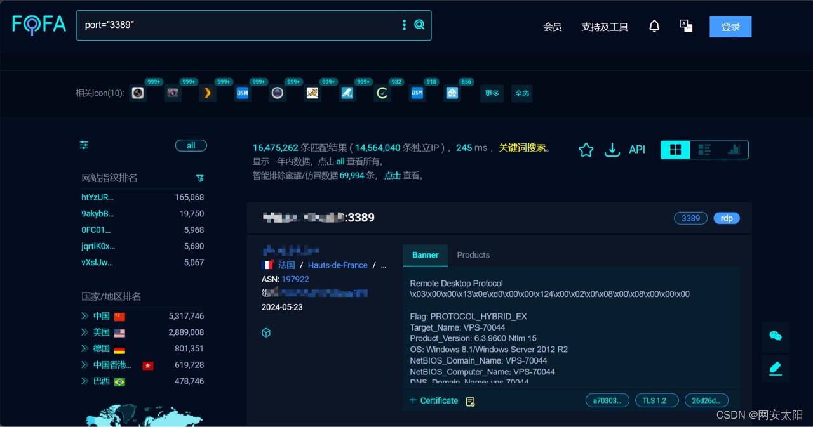Switch to the statistics chart view
Image resolution: width=813 pixels, height=427 pixels.
734,150
